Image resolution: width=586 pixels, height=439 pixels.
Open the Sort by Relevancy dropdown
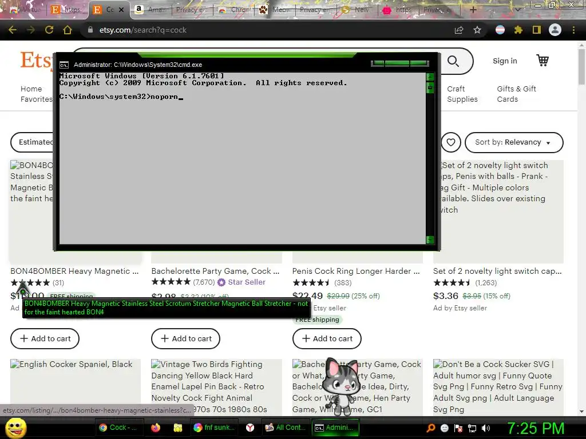coord(514,142)
